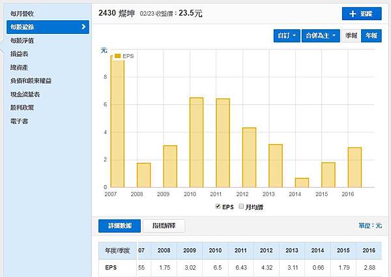391x277 pixels.
Task: Click the blue 追蹤 follow button
Action: click(x=362, y=14)
